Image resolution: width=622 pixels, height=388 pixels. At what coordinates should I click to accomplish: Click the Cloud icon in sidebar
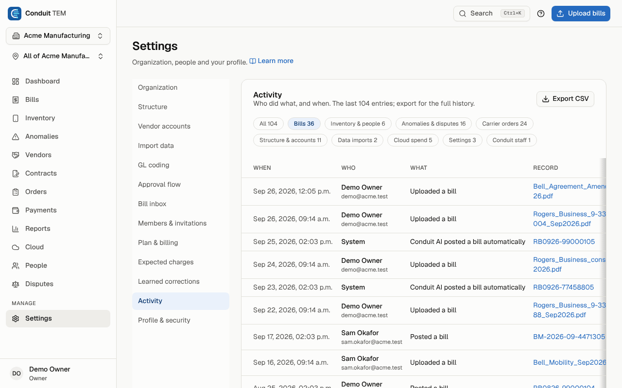pos(16,247)
